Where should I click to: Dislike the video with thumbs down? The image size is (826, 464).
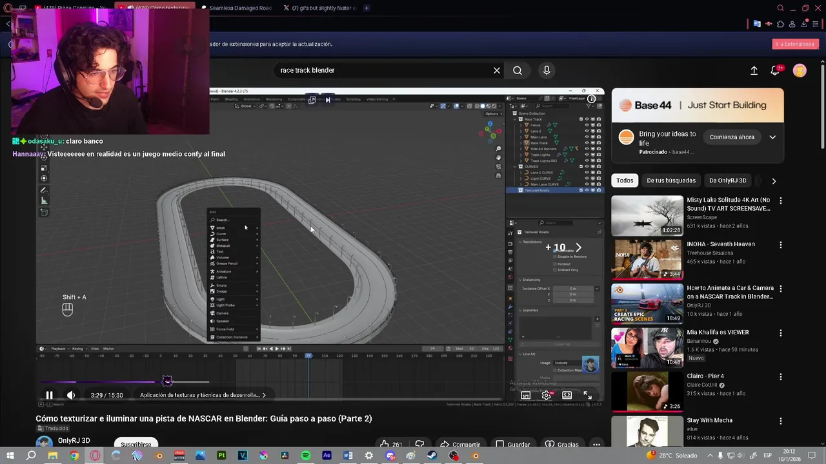pyautogui.click(x=419, y=444)
